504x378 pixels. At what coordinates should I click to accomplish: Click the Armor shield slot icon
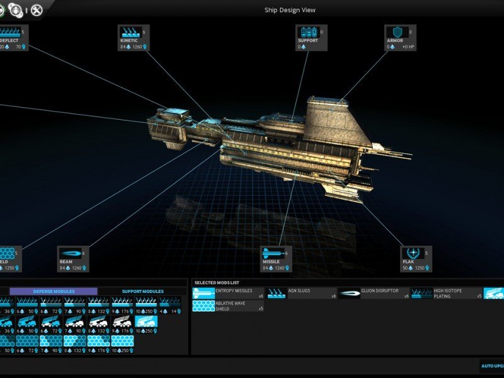coord(397,32)
